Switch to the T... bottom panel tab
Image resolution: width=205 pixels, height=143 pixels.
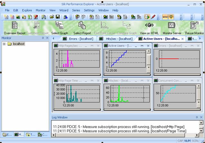click(30, 134)
